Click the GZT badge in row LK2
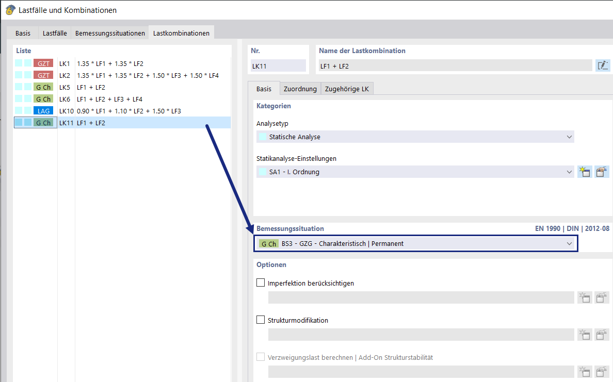Viewport: 613px width, 382px height. point(43,75)
